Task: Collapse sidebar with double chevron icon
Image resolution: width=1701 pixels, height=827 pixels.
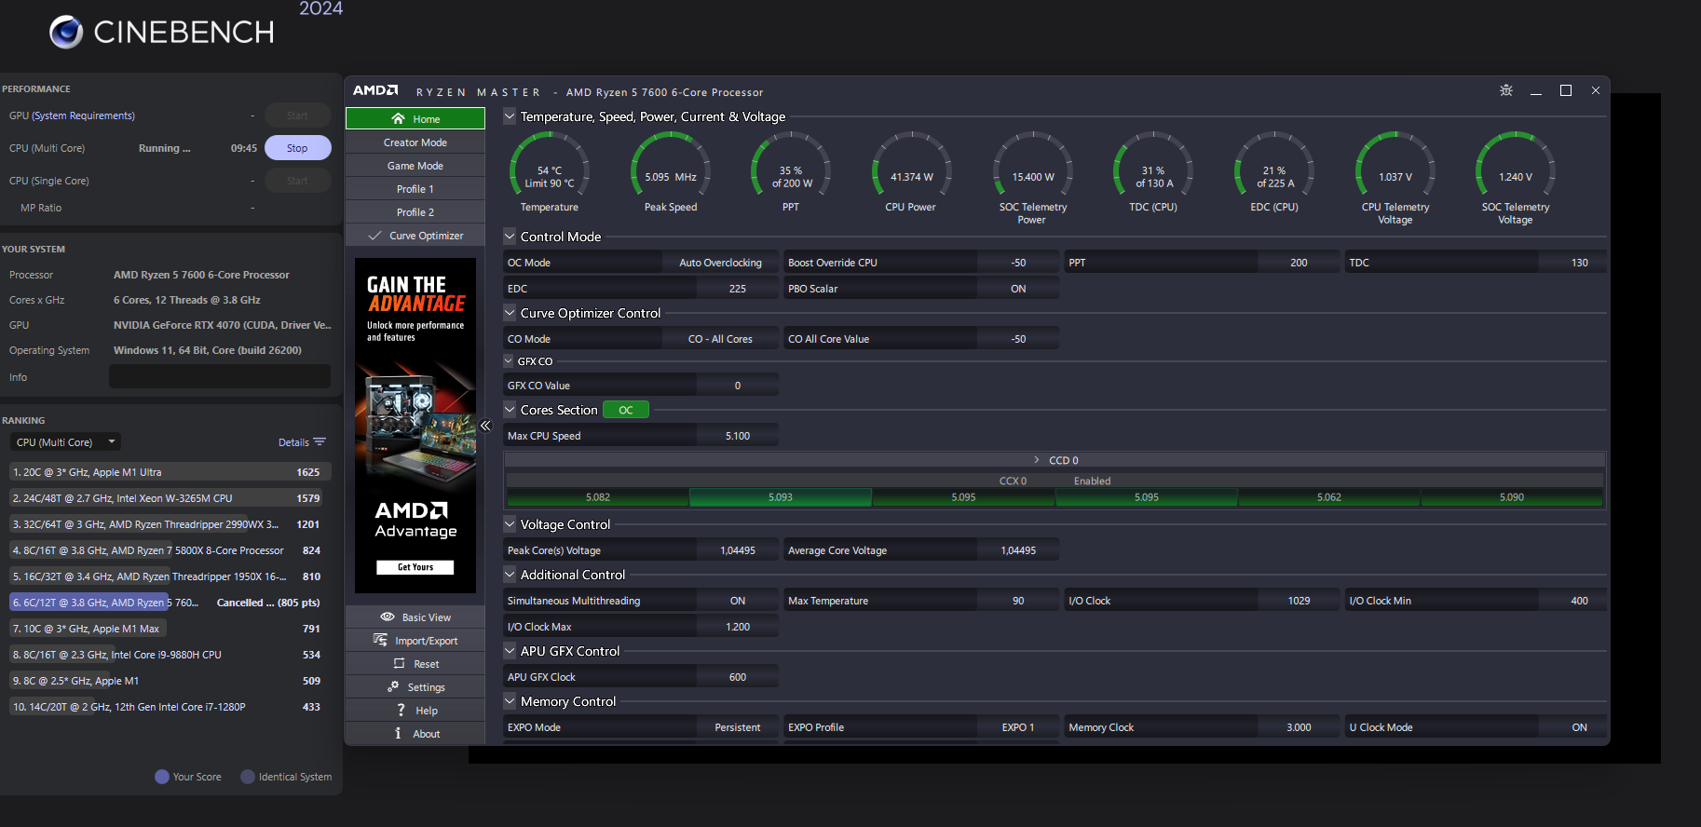Action: tap(485, 426)
